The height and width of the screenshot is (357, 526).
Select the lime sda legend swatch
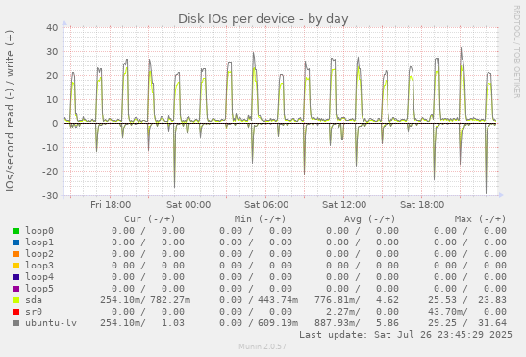pyautogui.click(x=16, y=300)
